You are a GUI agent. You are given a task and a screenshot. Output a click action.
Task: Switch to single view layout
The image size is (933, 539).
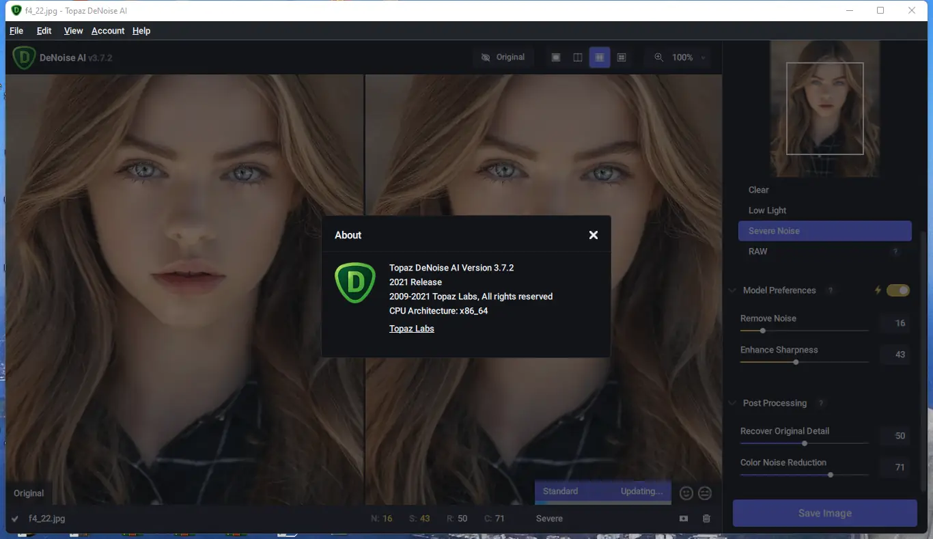556,57
